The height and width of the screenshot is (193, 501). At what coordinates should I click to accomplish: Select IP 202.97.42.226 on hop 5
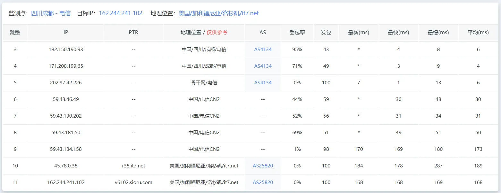[65, 82]
